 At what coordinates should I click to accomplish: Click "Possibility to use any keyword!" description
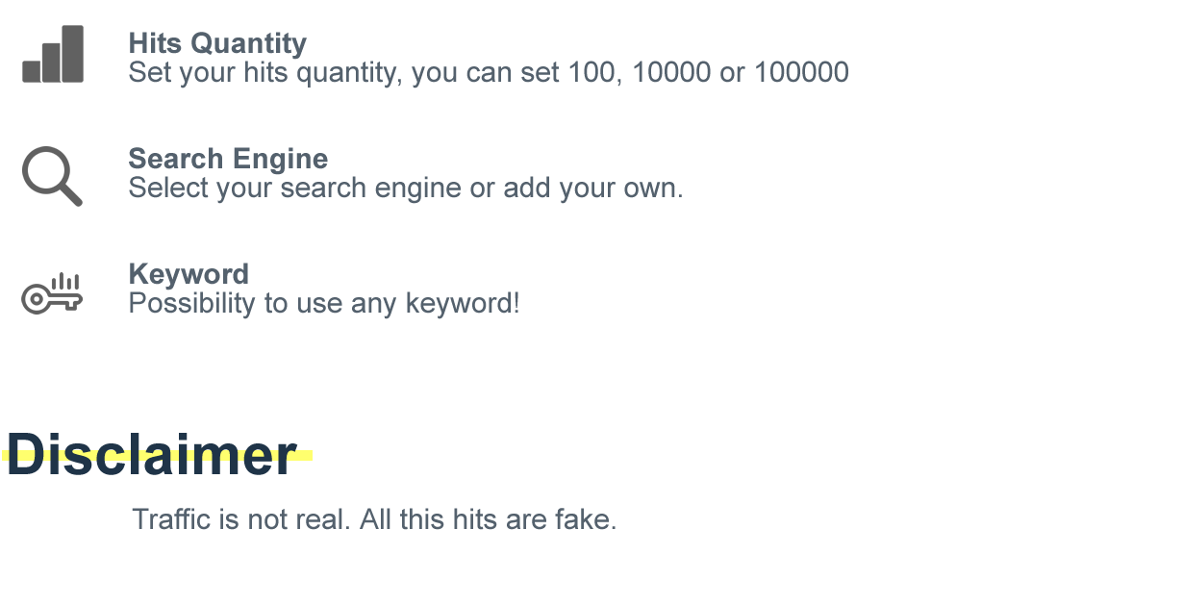(324, 304)
